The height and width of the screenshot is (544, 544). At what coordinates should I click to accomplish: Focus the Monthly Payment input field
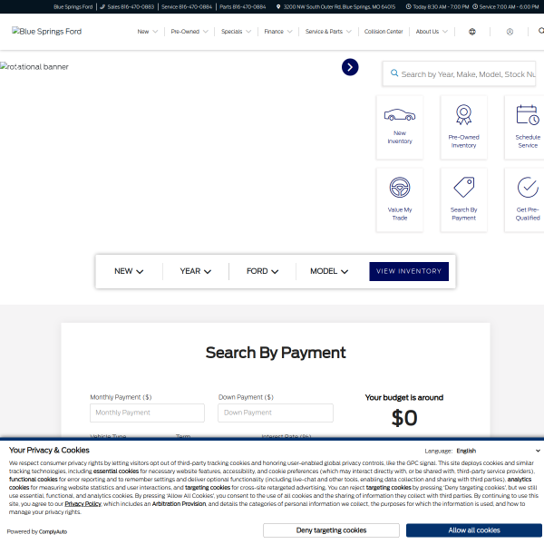point(147,413)
